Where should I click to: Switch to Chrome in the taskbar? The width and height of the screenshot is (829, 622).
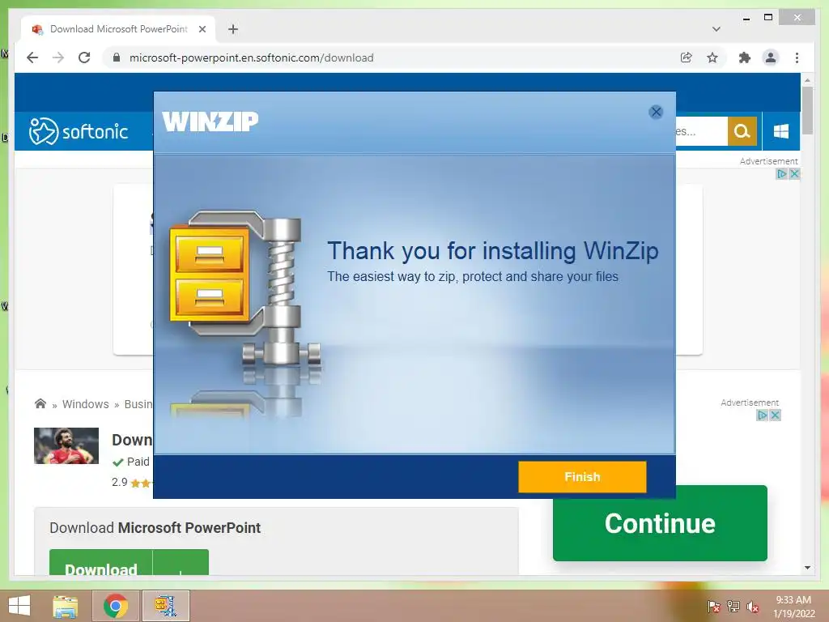click(115, 606)
